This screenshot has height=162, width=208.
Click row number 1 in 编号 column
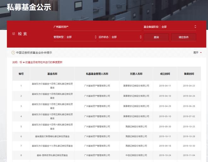click(x=21, y=86)
